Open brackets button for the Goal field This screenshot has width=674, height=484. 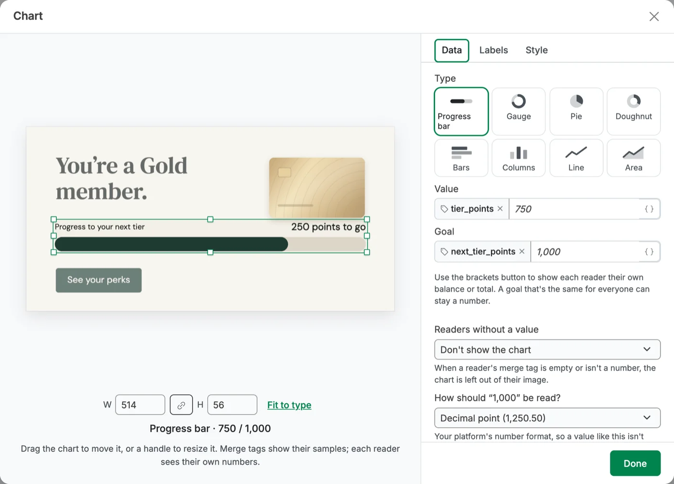coord(649,252)
